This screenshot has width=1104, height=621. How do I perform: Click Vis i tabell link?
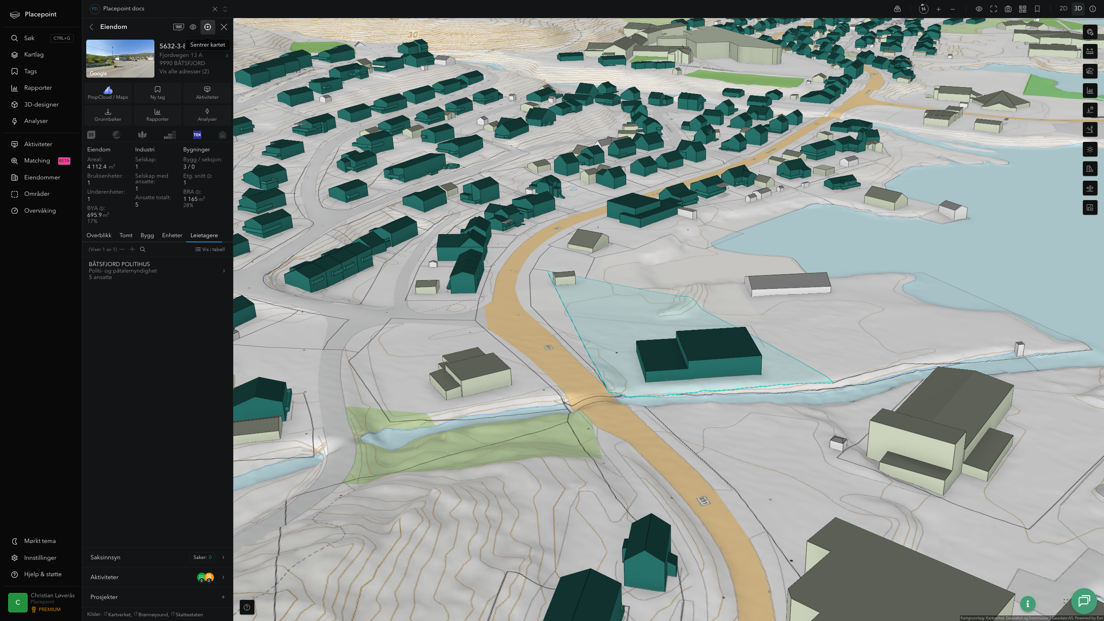(210, 249)
